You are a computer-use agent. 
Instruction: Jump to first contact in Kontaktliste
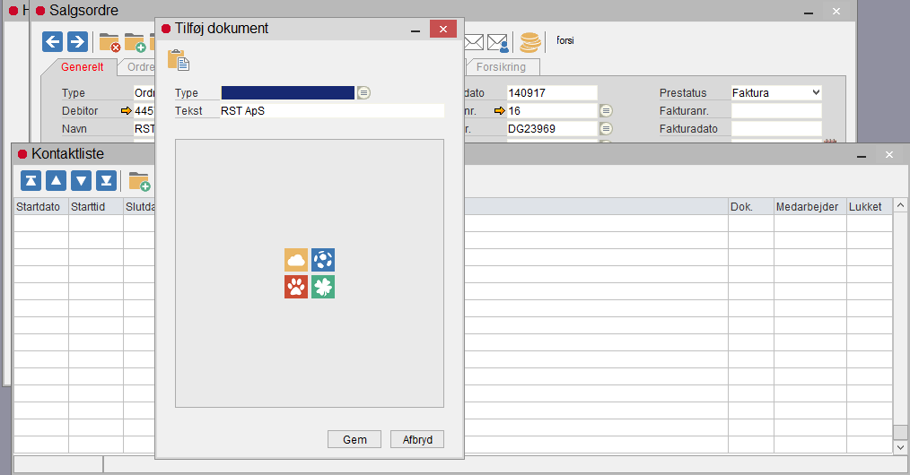(x=31, y=181)
